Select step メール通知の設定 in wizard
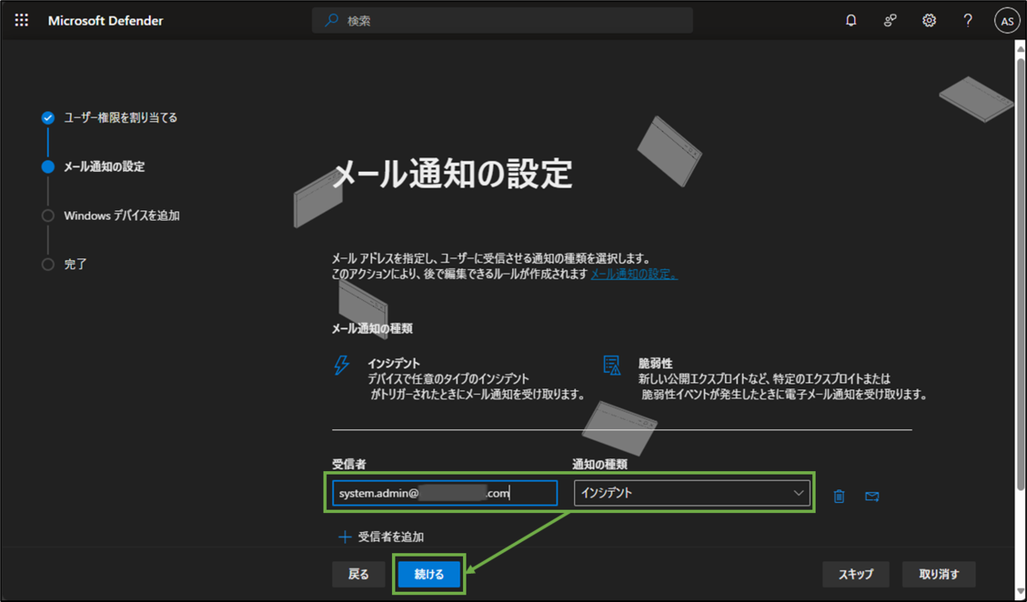Viewport: 1027px width, 602px height. pos(104,167)
